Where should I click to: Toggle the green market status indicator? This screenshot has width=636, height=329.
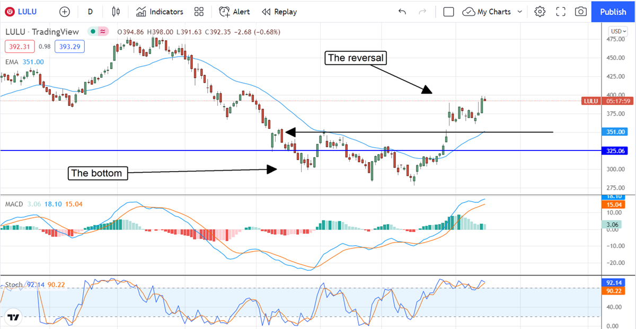93,32
